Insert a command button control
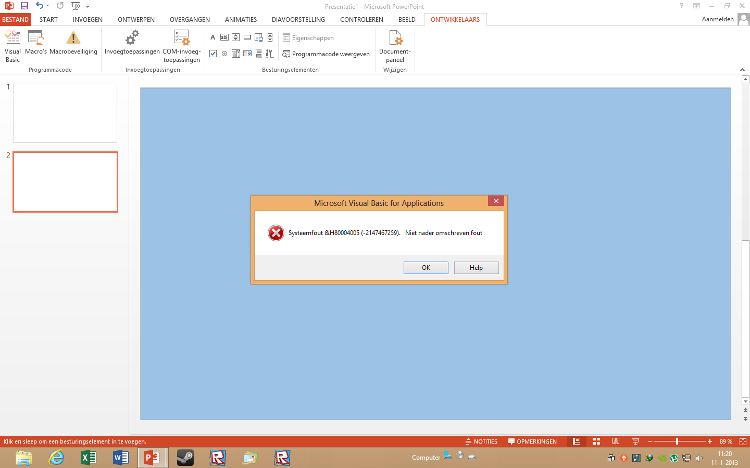 (x=247, y=37)
